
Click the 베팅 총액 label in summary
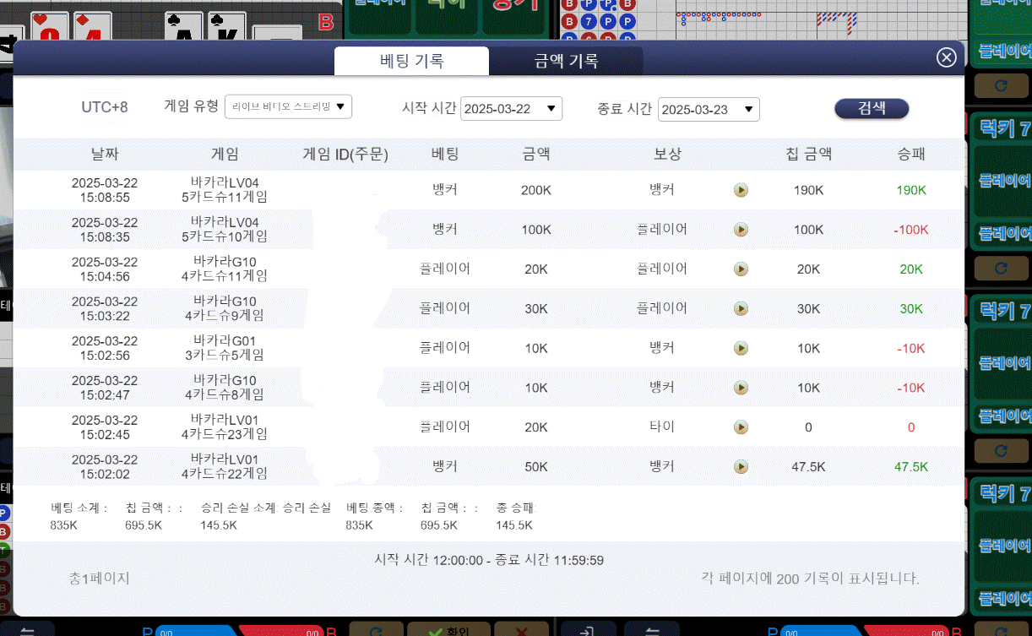coord(375,508)
